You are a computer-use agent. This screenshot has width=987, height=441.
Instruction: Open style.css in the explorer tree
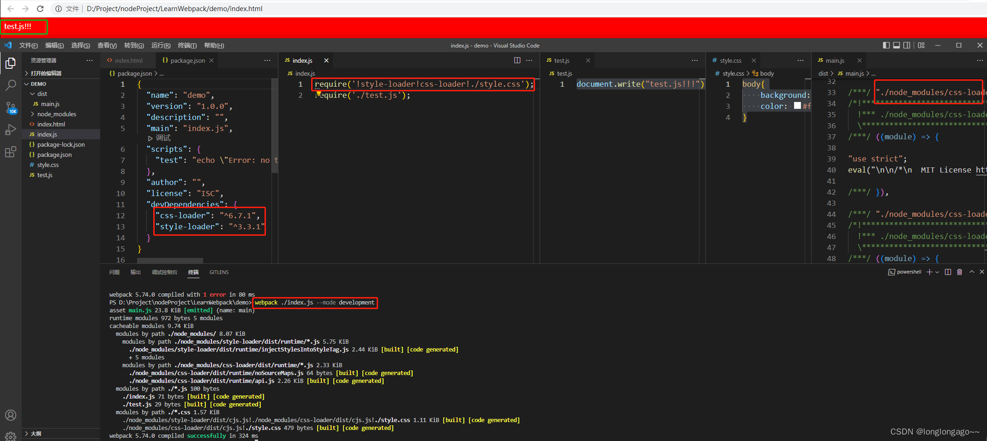(61, 165)
